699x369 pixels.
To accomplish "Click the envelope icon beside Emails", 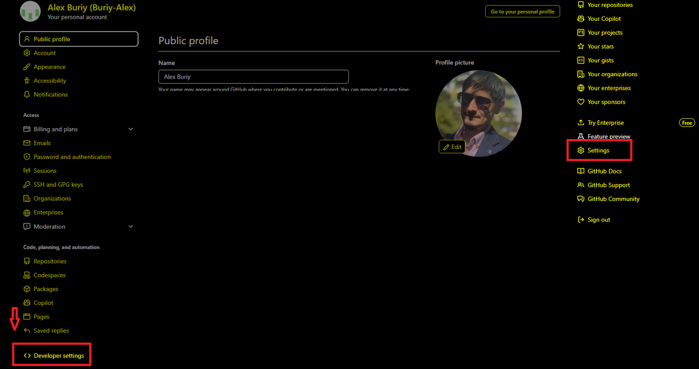I will click(x=27, y=143).
